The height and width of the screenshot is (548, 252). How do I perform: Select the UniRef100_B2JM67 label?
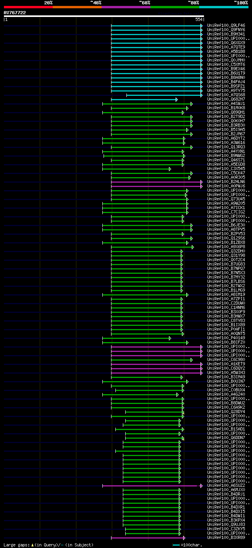[x=226, y=134]
